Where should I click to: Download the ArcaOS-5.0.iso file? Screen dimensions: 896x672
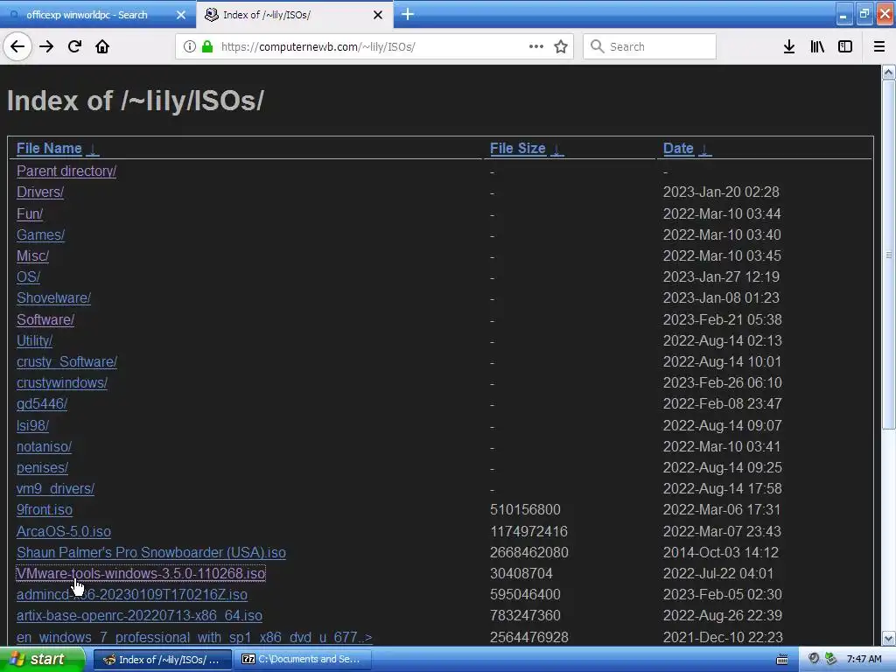63,531
